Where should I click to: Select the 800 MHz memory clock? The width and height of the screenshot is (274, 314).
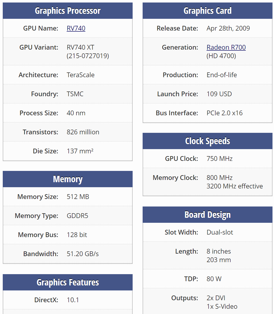click(x=220, y=178)
